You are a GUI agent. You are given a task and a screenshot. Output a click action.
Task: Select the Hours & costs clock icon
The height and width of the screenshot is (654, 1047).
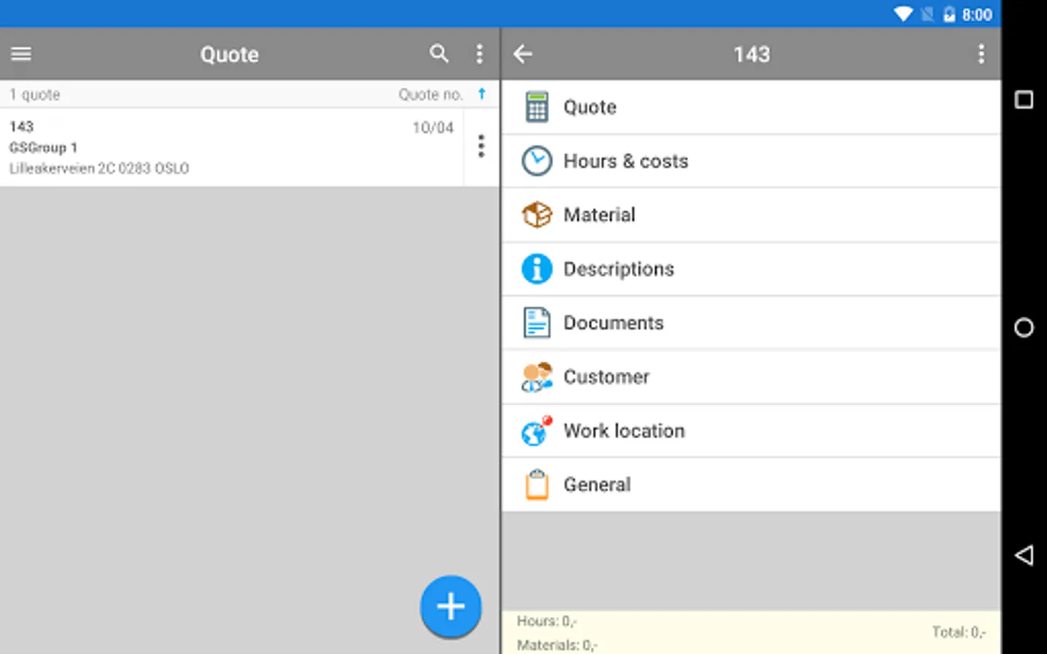coord(537,161)
